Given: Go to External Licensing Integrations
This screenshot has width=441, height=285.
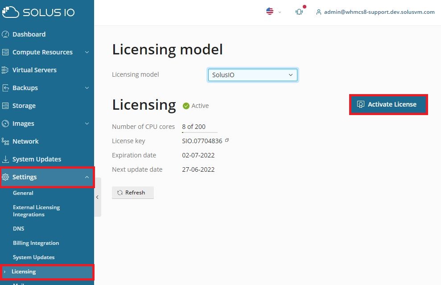Looking at the screenshot, I should [x=36, y=211].
